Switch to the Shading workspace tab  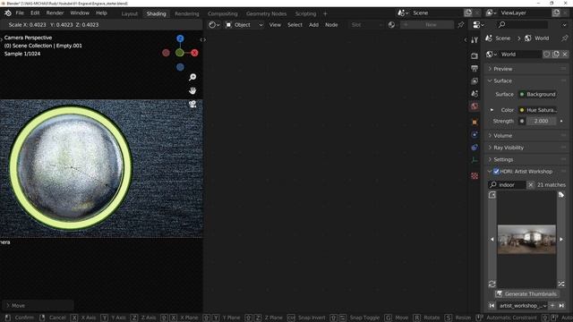pyautogui.click(x=156, y=14)
